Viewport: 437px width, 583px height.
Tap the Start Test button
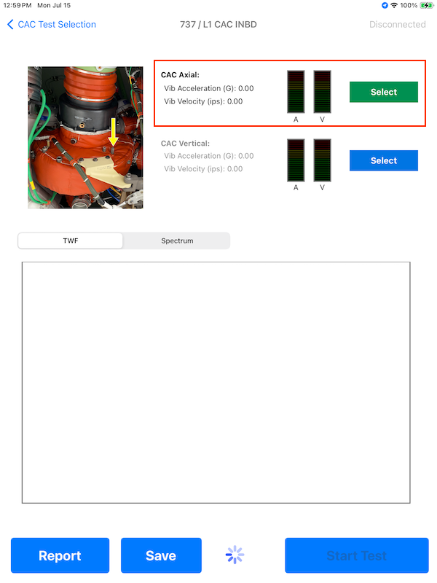[x=357, y=555]
